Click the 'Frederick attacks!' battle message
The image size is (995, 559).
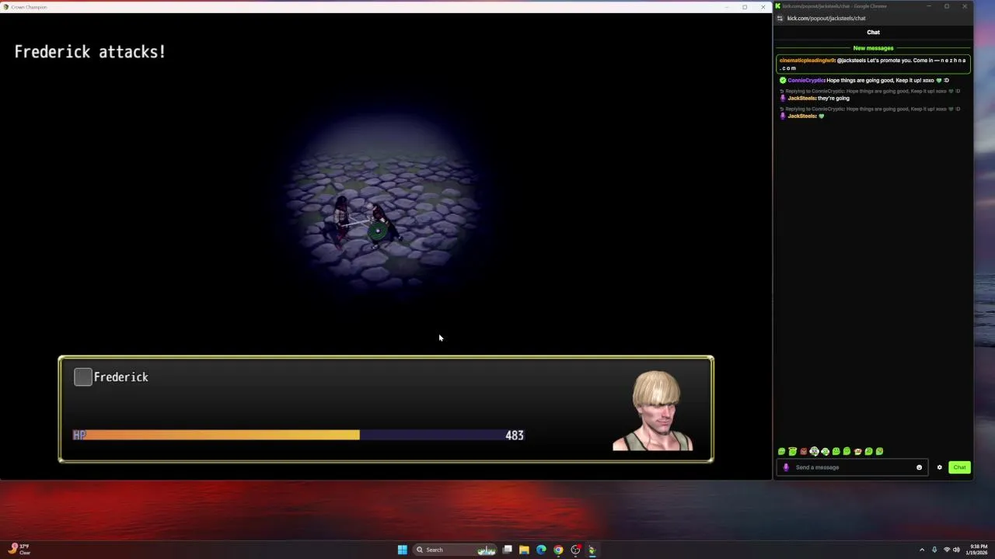tap(90, 52)
